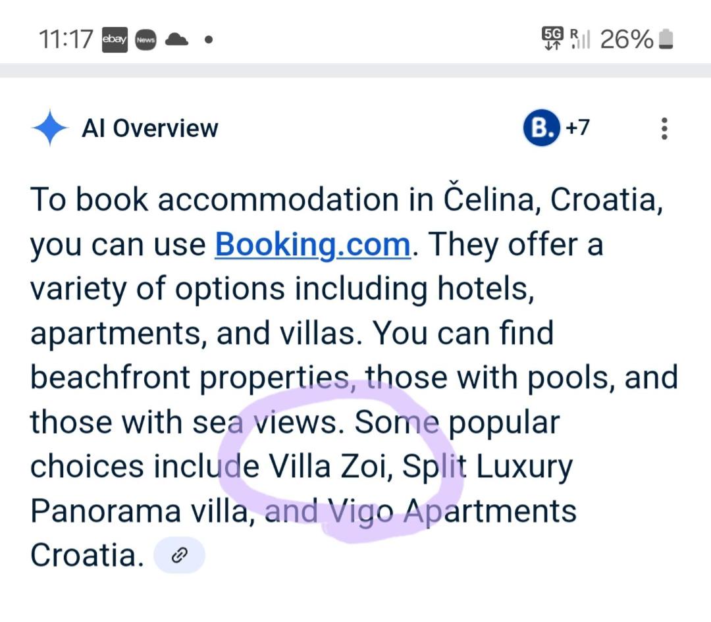Tap the AI Overview heading text
This screenshot has height=622, width=711.
(x=151, y=128)
